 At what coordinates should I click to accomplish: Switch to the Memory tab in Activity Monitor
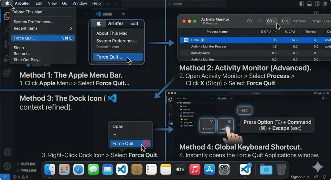(299, 21)
